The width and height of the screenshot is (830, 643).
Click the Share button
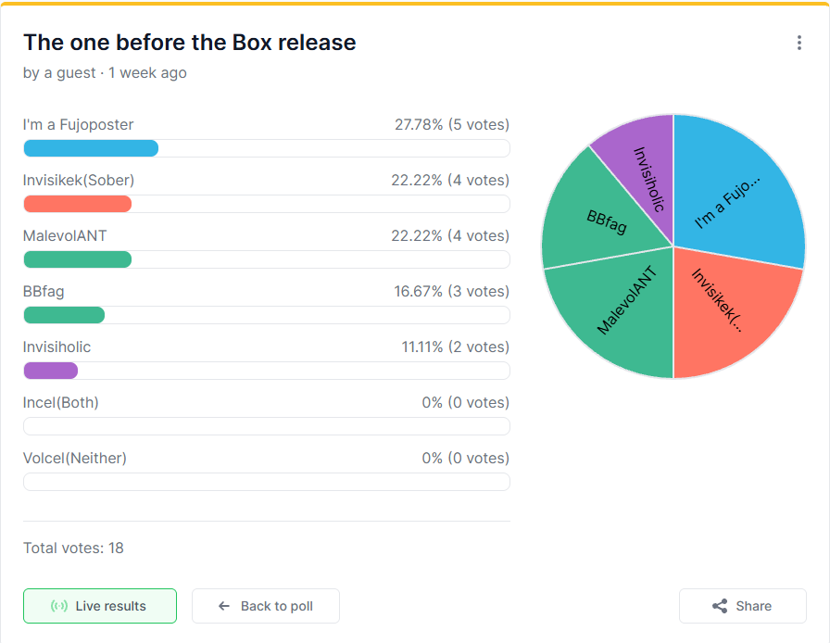click(x=743, y=606)
